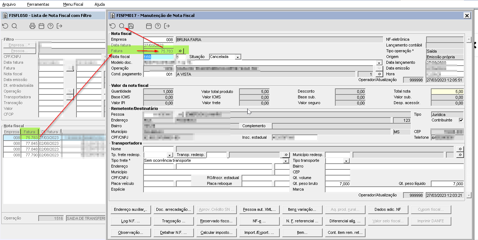Select list row with Fatura 77.790
The image size is (478, 240).
tap(54, 155)
